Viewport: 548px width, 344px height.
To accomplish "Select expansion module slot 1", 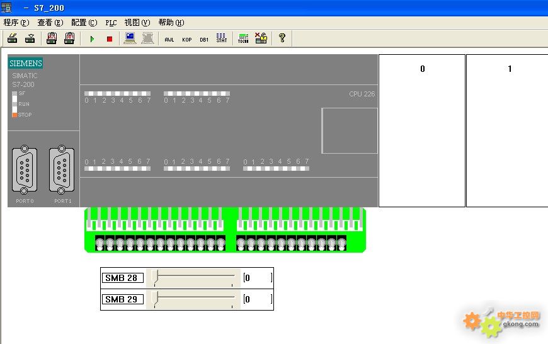I will tap(507, 131).
